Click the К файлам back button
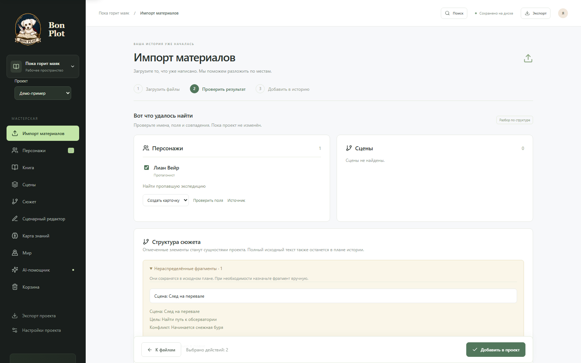Viewport: 581px width, 363px height. point(161,350)
